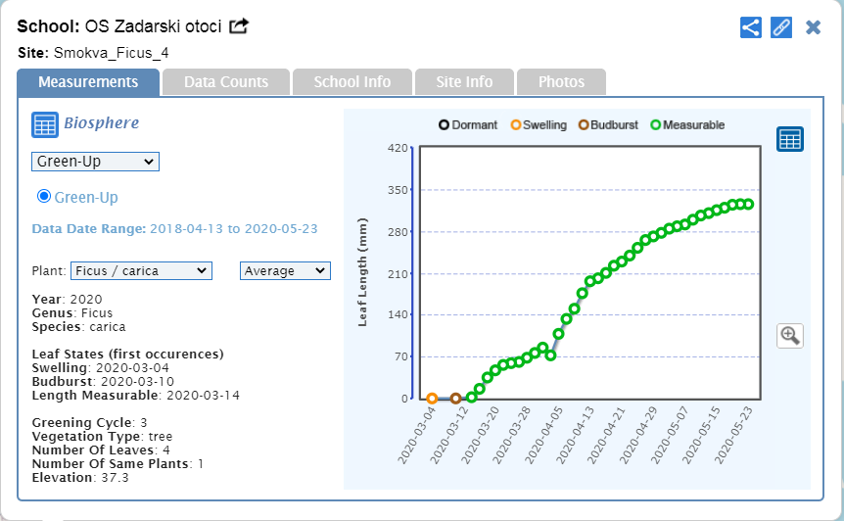Open school page via external link icon
Screen dimensions: 844x521
(x=239, y=25)
